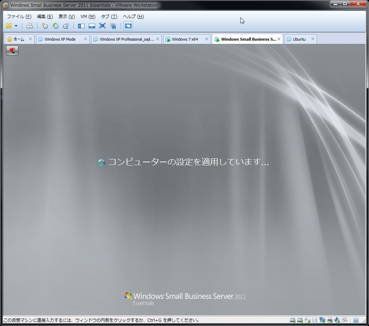Click the second hard disk status icon
Viewport: 369px width, 326px height.
[x=300, y=320]
